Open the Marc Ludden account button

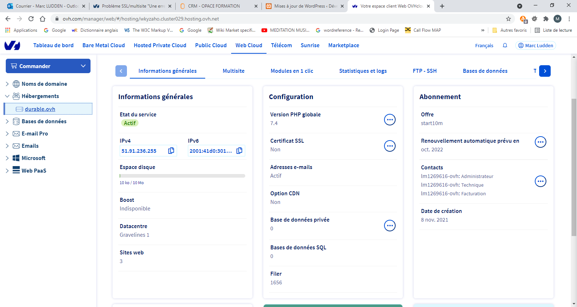click(x=536, y=45)
